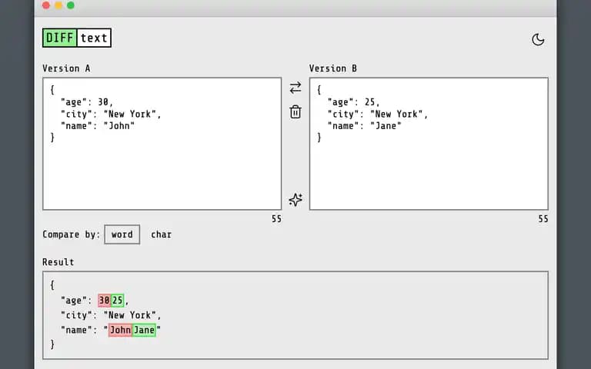This screenshot has width=591, height=369.
Task: Click the "age": 25 line in Version B
Action: click(x=353, y=102)
